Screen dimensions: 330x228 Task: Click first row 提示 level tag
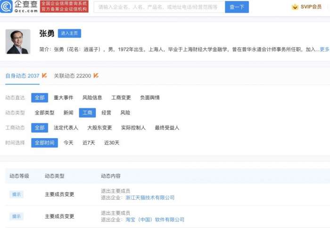point(16,195)
